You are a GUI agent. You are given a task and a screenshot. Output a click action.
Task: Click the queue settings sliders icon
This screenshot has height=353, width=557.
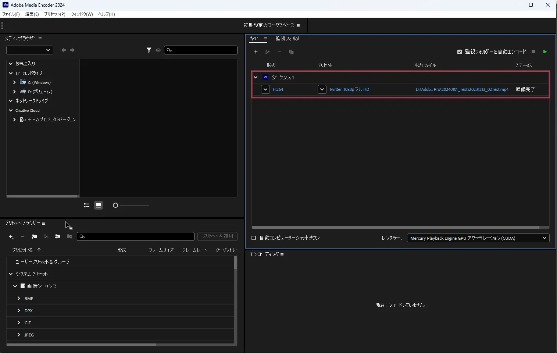point(268,52)
